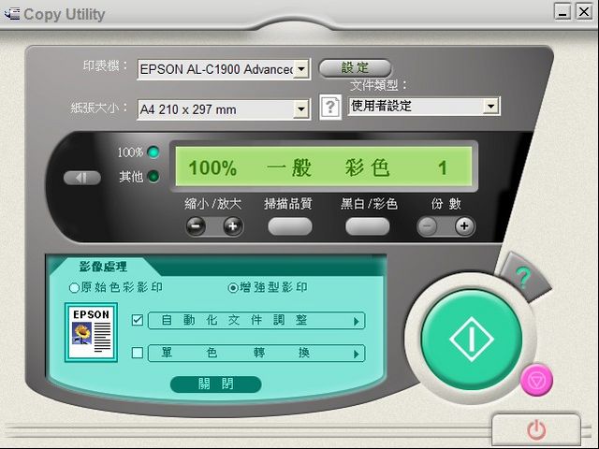Click the document type help icon

[x=330, y=107]
